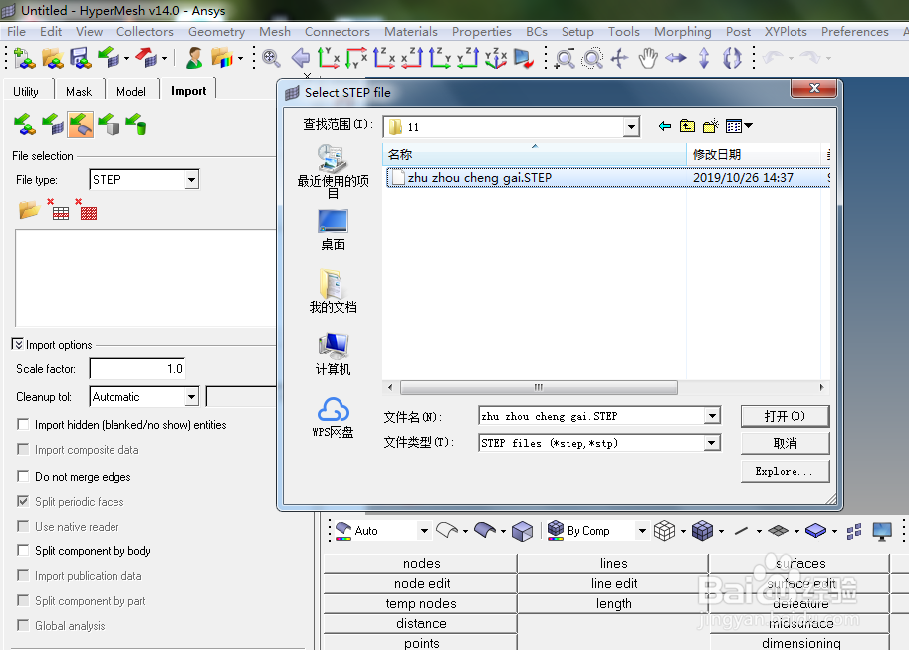Click the Fit view zoom icon
This screenshot has width=909, height=650.
tap(271, 58)
